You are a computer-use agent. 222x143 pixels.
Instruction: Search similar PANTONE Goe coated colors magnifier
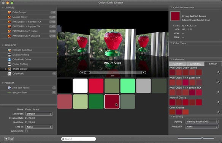click(219, 72)
